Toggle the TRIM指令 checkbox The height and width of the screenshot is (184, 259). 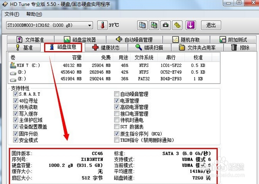click(117, 140)
